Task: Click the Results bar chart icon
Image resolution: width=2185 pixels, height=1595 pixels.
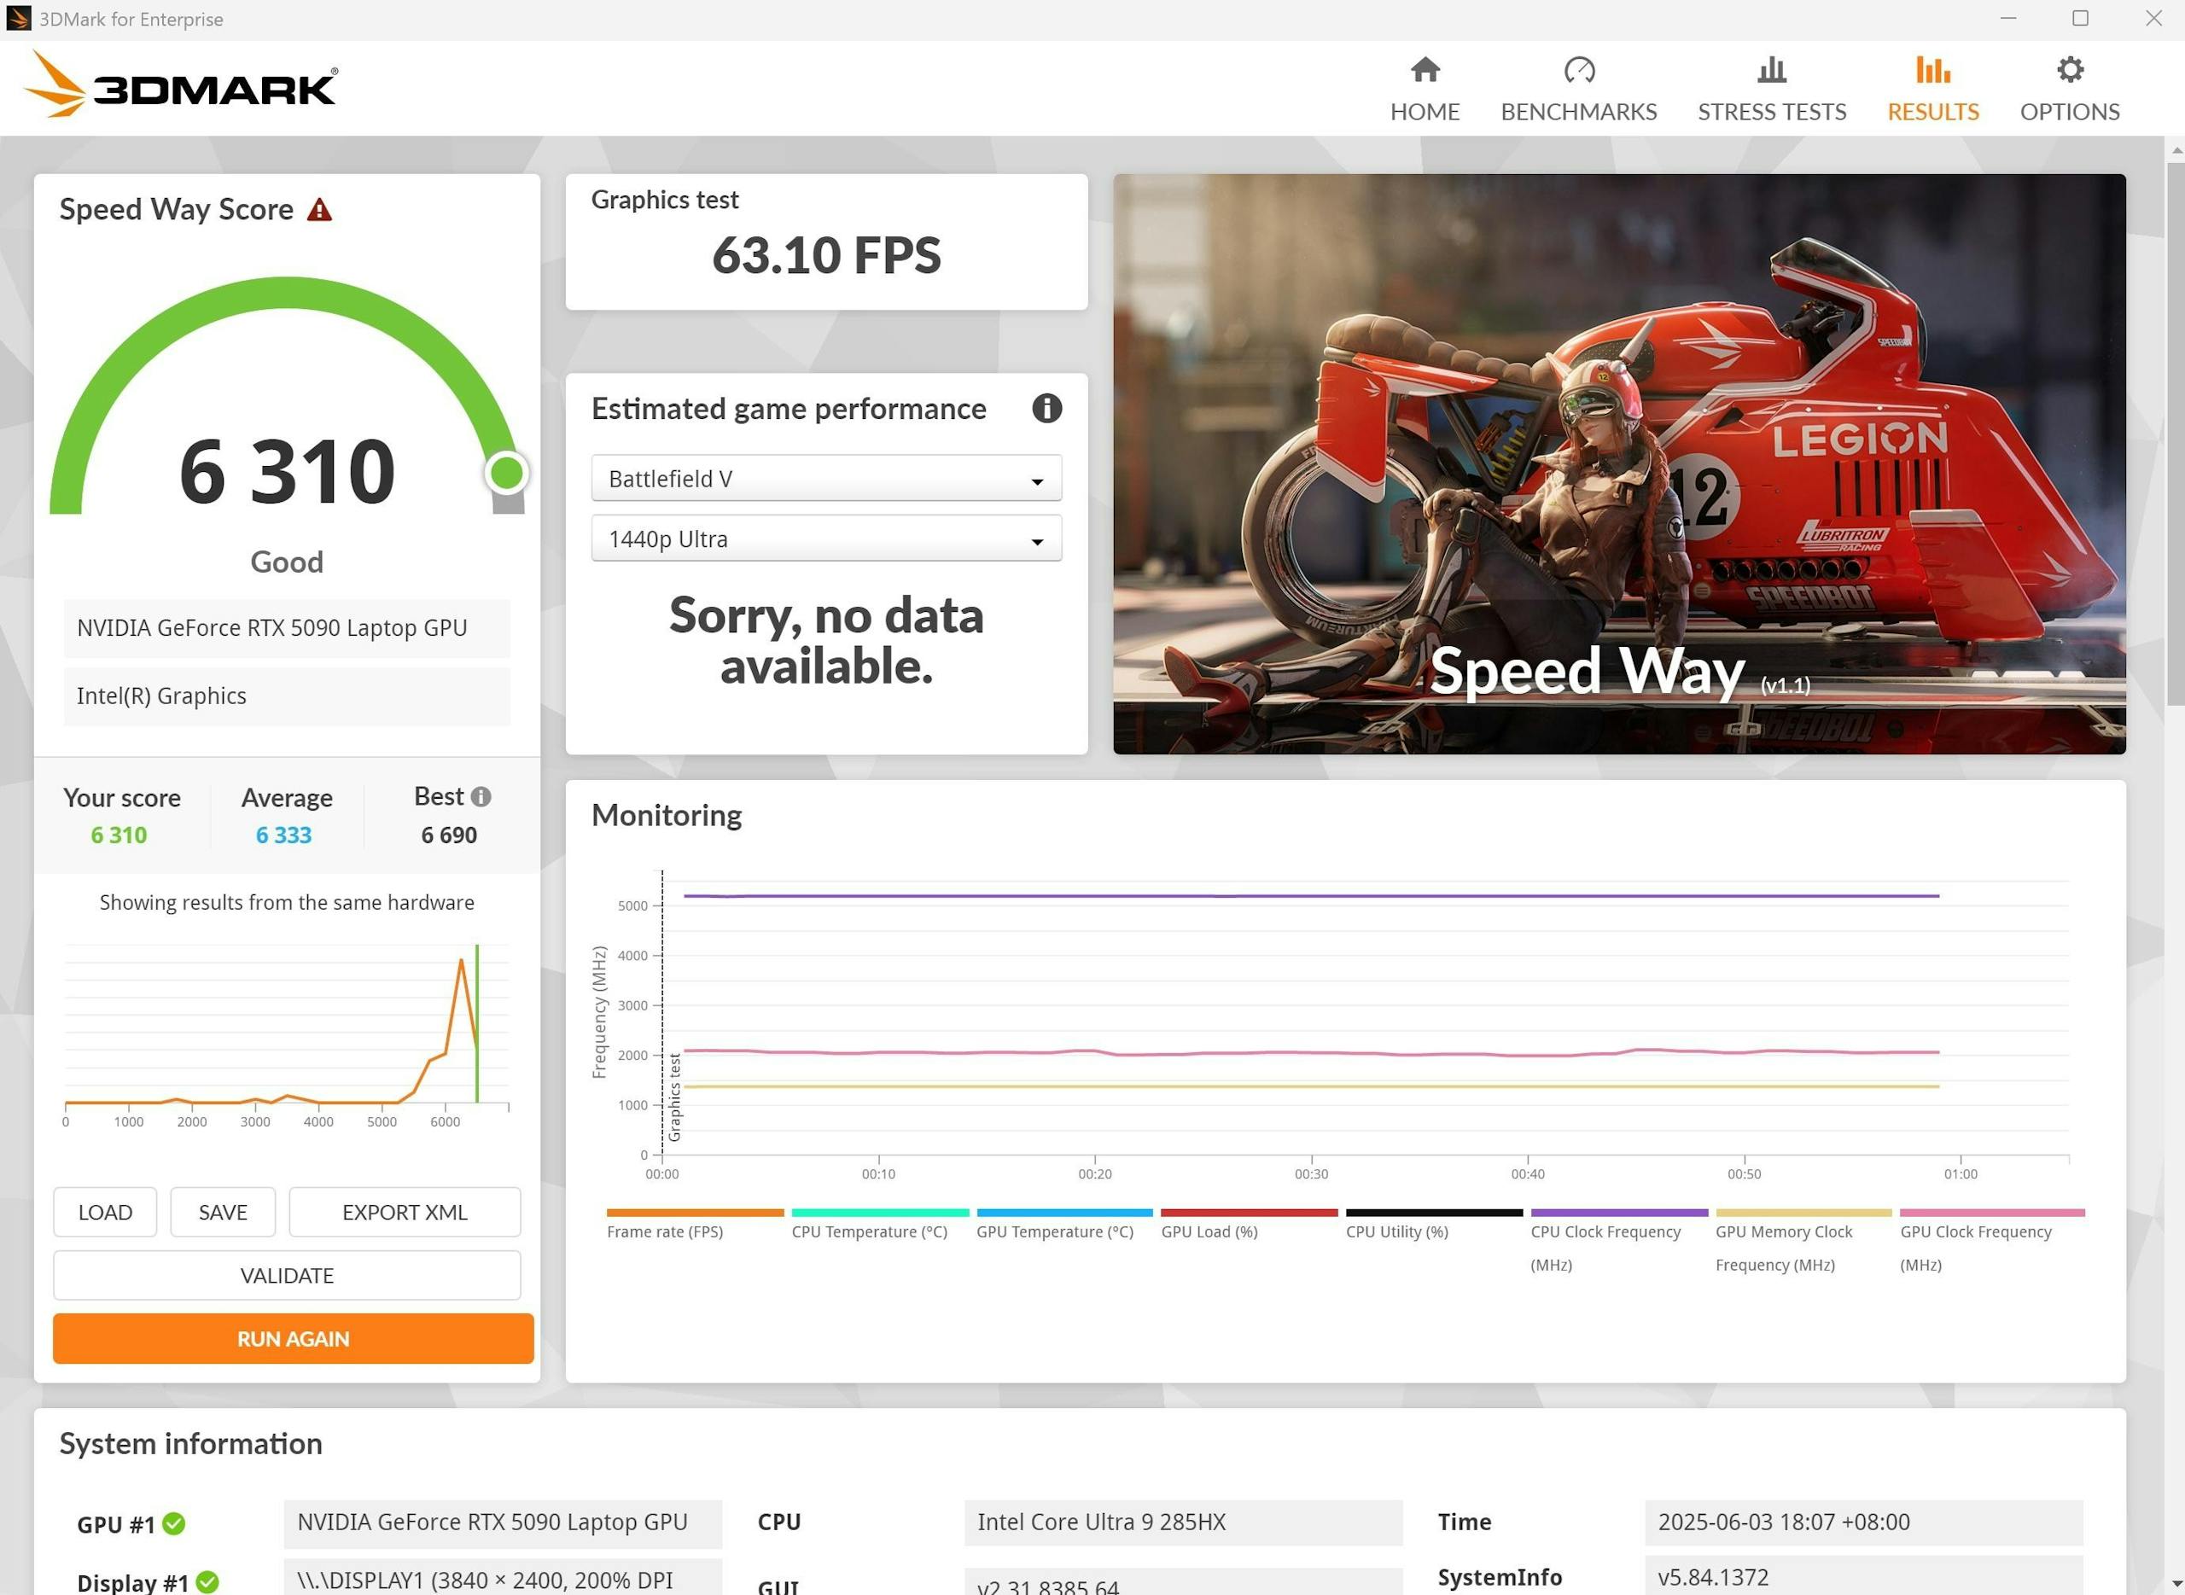Action: [x=1933, y=69]
